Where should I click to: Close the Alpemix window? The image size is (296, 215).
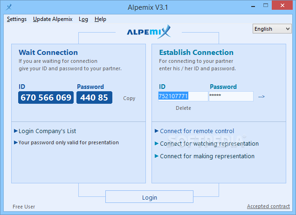point(282,5)
